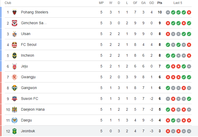Click the Daegu club crest
Viewport: 198px width, 137px height.
[x=15, y=120]
